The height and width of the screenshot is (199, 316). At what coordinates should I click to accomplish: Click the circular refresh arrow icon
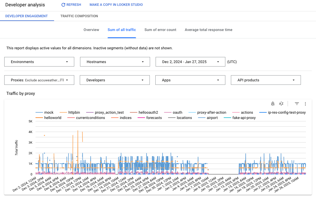pyautogui.click(x=63, y=5)
